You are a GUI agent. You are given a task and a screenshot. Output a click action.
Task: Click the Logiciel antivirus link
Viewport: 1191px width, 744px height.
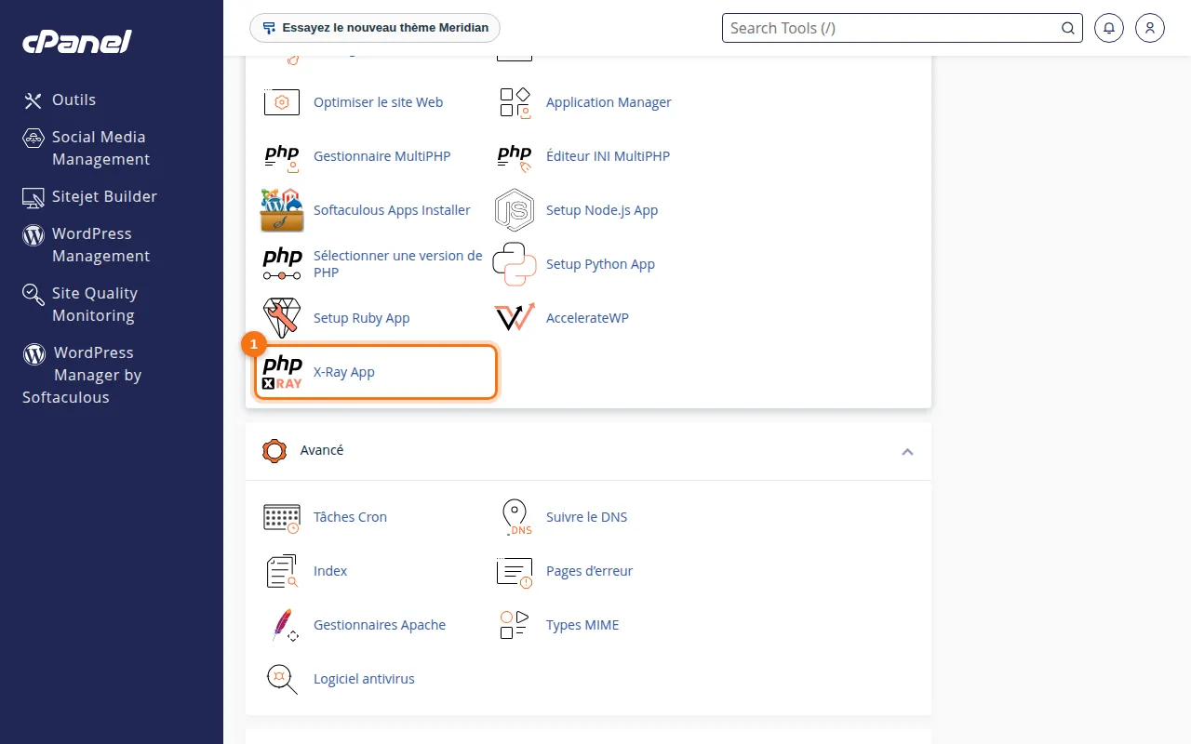(x=364, y=679)
